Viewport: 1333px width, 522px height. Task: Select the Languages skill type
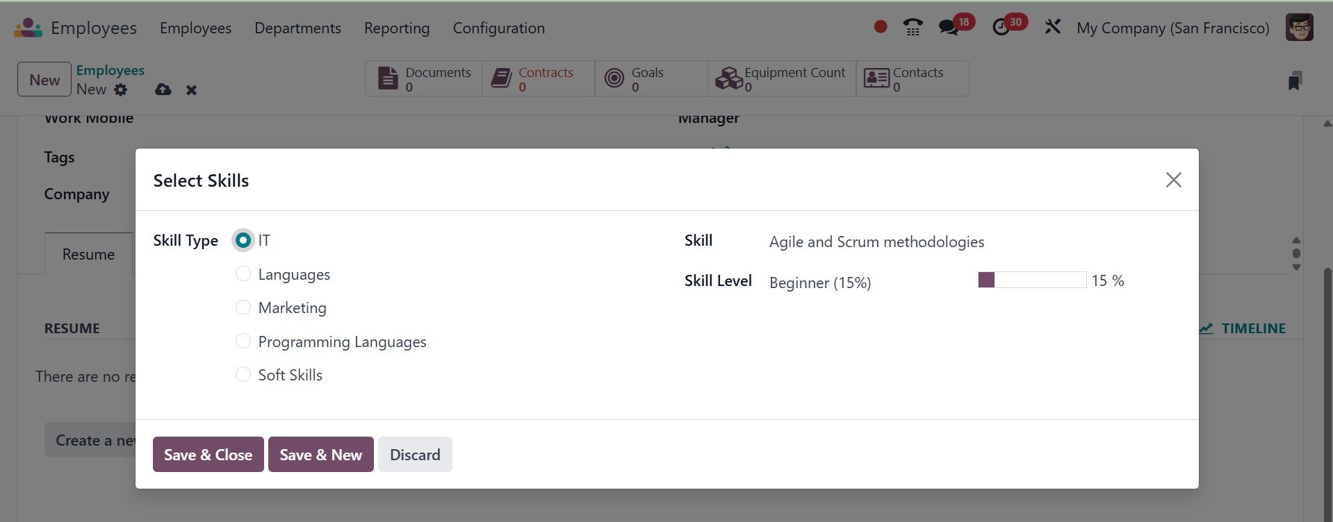[x=243, y=274]
